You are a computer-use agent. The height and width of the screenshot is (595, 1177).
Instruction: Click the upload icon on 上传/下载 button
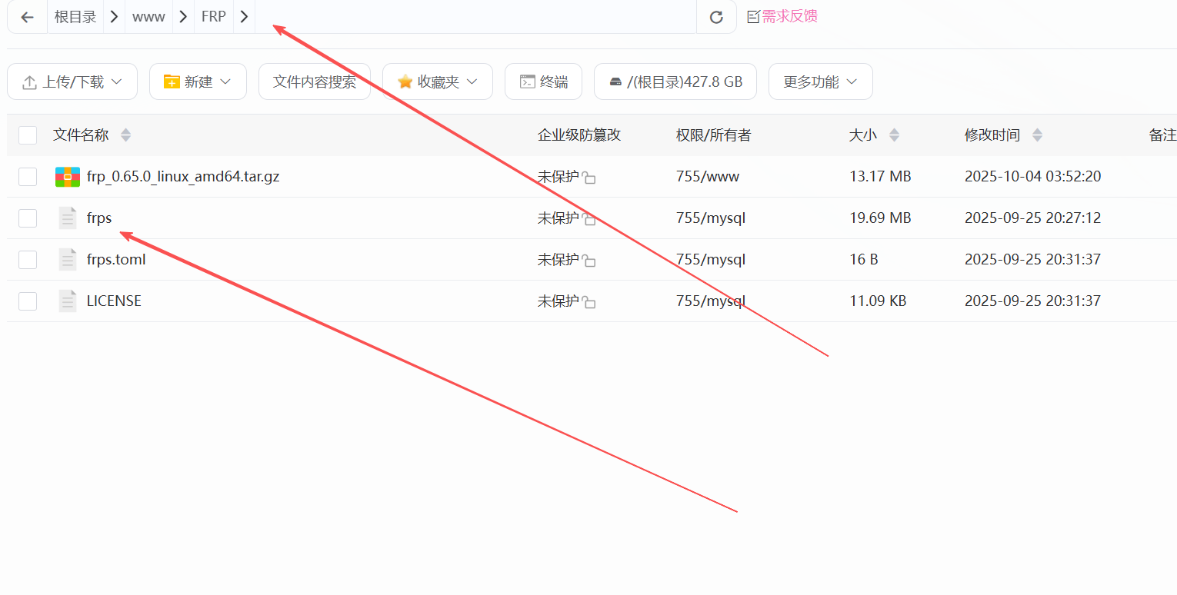tap(30, 81)
